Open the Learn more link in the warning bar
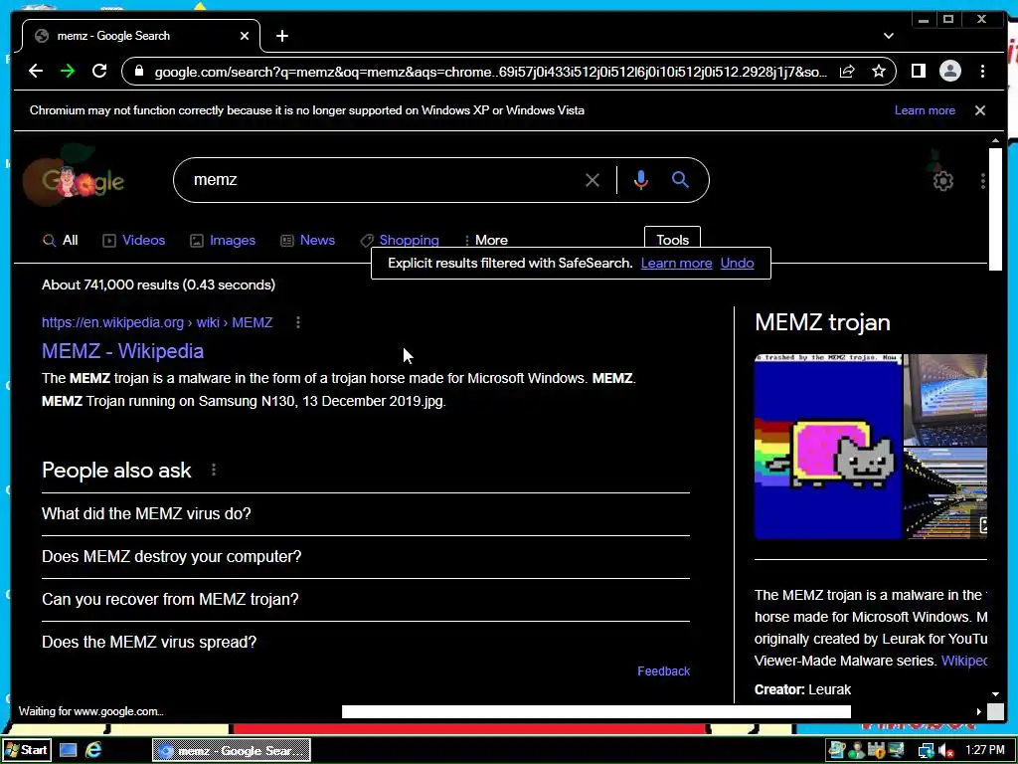 pos(925,110)
